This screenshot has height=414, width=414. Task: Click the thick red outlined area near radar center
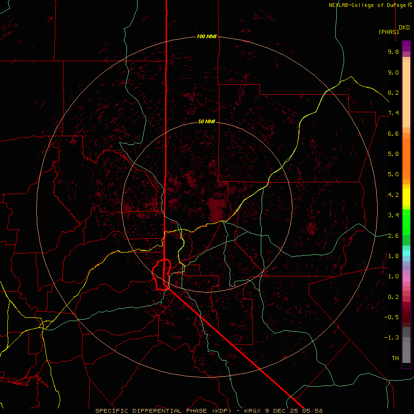pos(161,275)
